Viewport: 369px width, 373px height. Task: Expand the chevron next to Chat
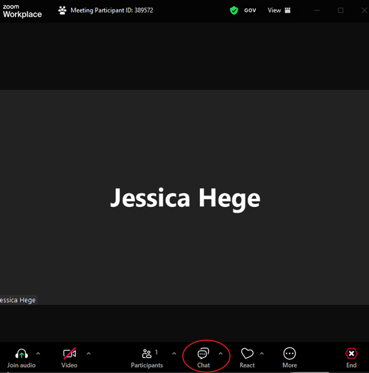(220, 353)
